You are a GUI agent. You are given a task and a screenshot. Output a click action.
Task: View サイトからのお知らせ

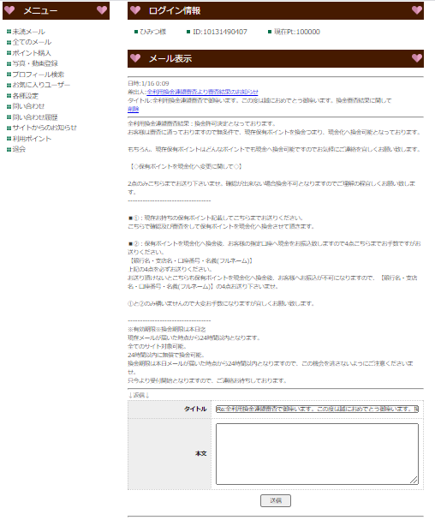pos(45,128)
